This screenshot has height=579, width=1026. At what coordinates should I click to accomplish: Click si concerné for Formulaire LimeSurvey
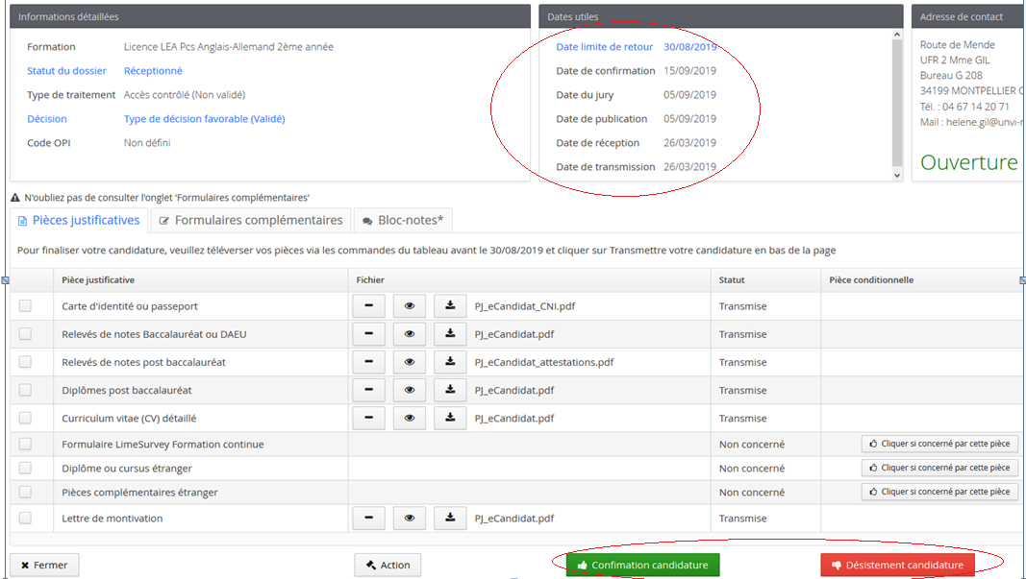[x=939, y=444]
